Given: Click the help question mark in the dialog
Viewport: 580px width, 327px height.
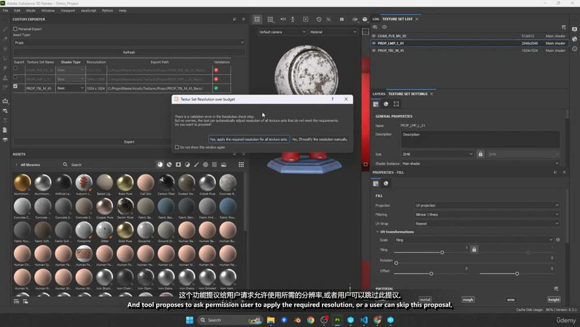Looking at the screenshot, I should point(332,99).
